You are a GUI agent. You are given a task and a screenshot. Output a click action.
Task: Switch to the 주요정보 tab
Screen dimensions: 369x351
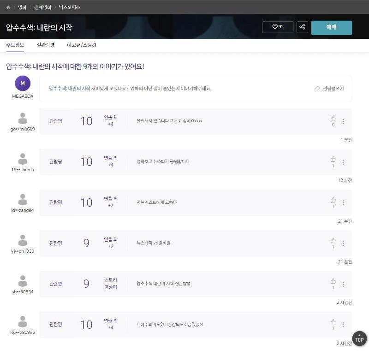(x=15, y=45)
